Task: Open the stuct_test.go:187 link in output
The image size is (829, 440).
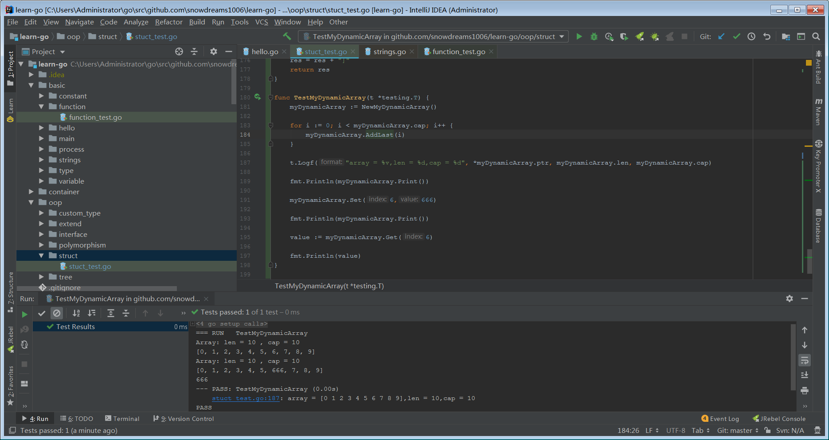Action: 245,398
